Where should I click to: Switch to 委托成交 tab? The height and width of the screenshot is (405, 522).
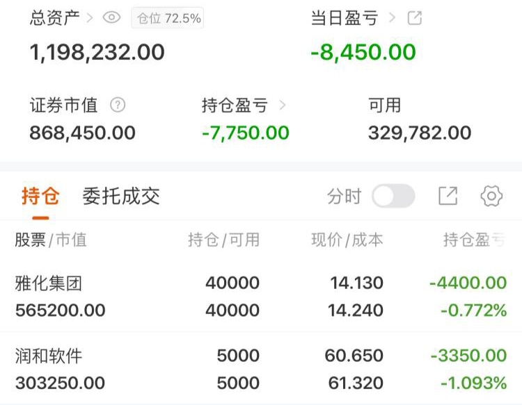pyautogui.click(x=121, y=196)
